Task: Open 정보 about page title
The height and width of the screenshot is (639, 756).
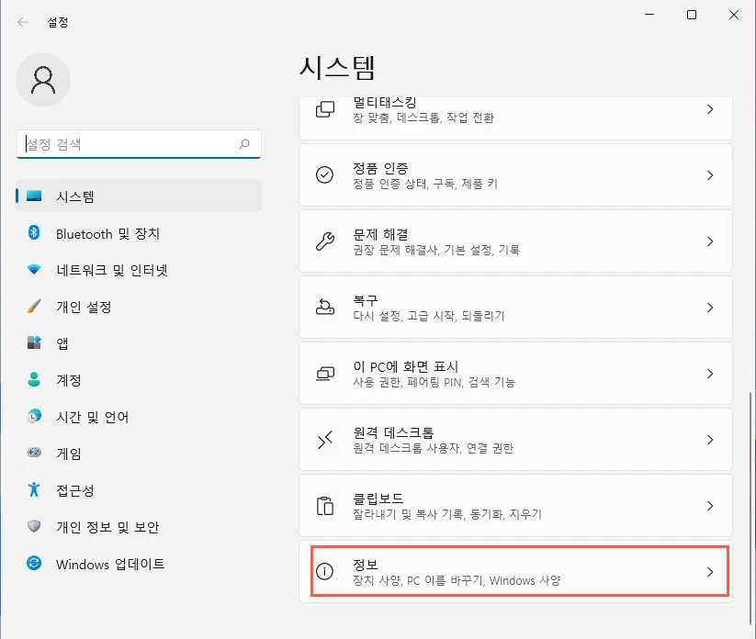Action: (366, 565)
